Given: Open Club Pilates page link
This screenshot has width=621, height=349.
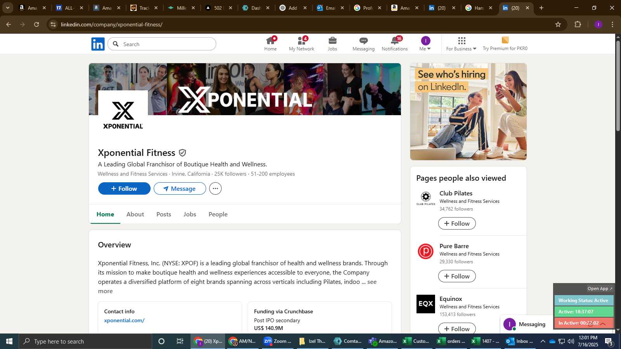Looking at the screenshot, I should [x=456, y=193].
